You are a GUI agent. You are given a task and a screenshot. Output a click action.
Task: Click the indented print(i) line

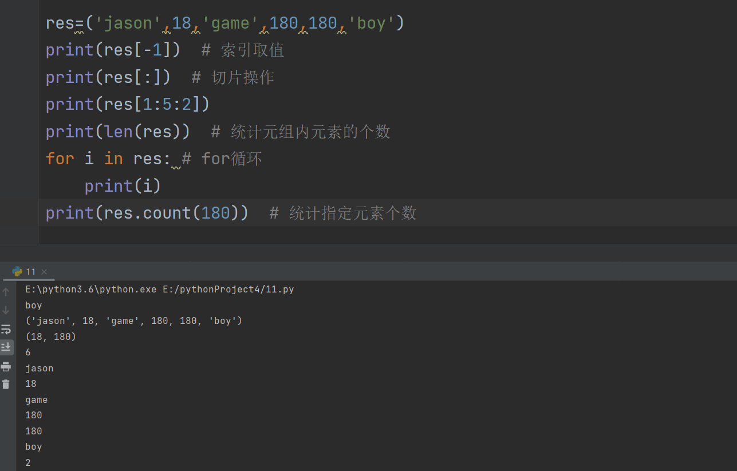click(x=123, y=186)
